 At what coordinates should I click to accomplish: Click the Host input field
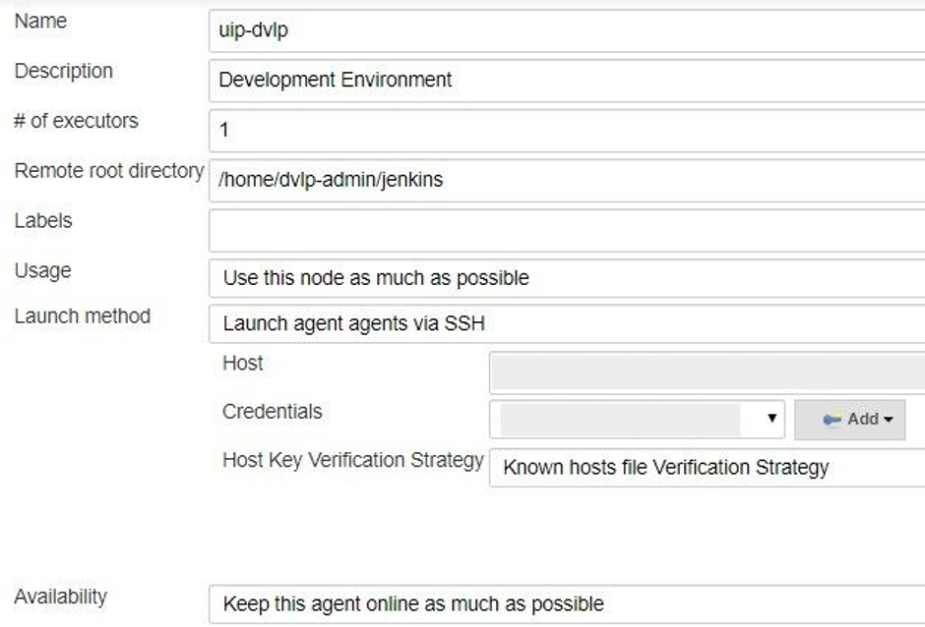click(x=707, y=372)
